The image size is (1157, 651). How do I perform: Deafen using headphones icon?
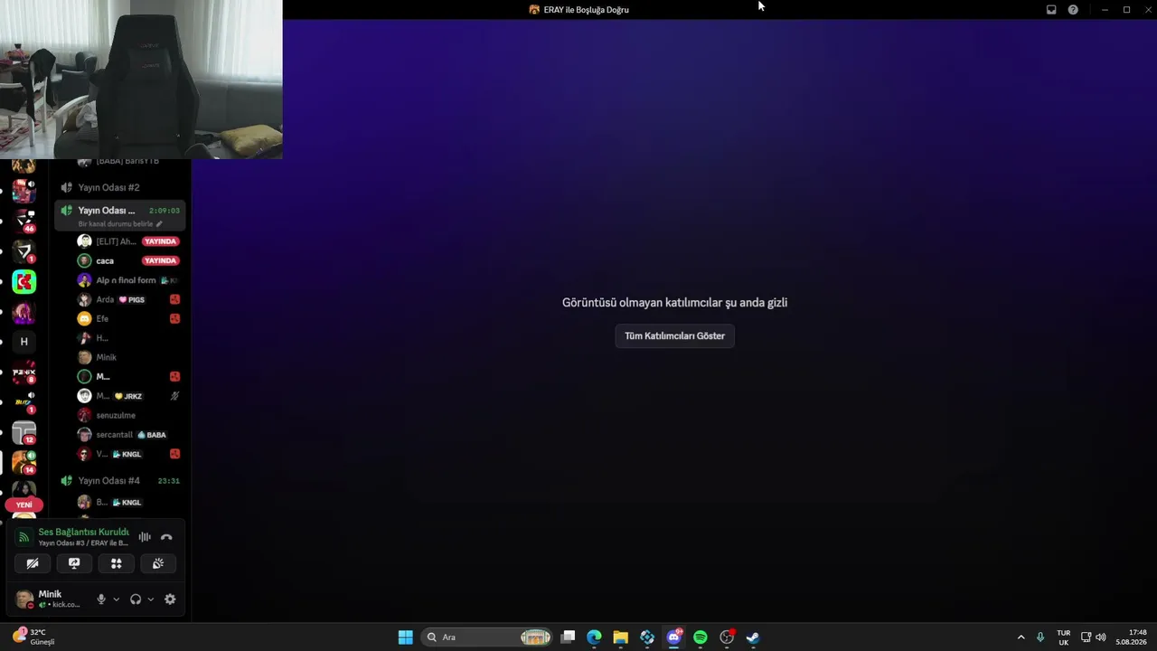pyautogui.click(x=136, y=599)
